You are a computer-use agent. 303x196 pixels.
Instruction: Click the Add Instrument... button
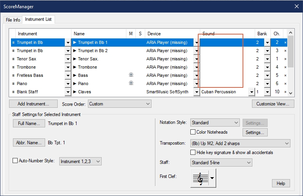(33, 104)
